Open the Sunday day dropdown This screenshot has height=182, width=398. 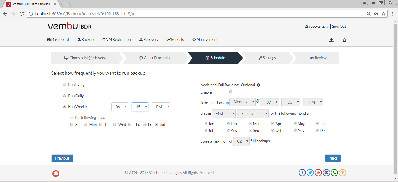[253, 113]
